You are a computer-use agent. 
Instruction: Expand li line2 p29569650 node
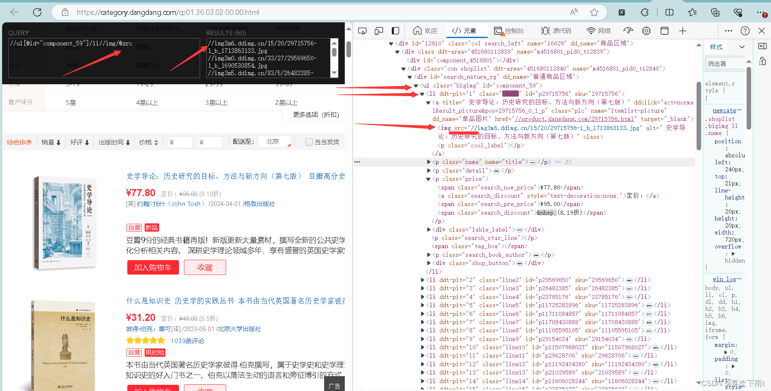(422, 280)
